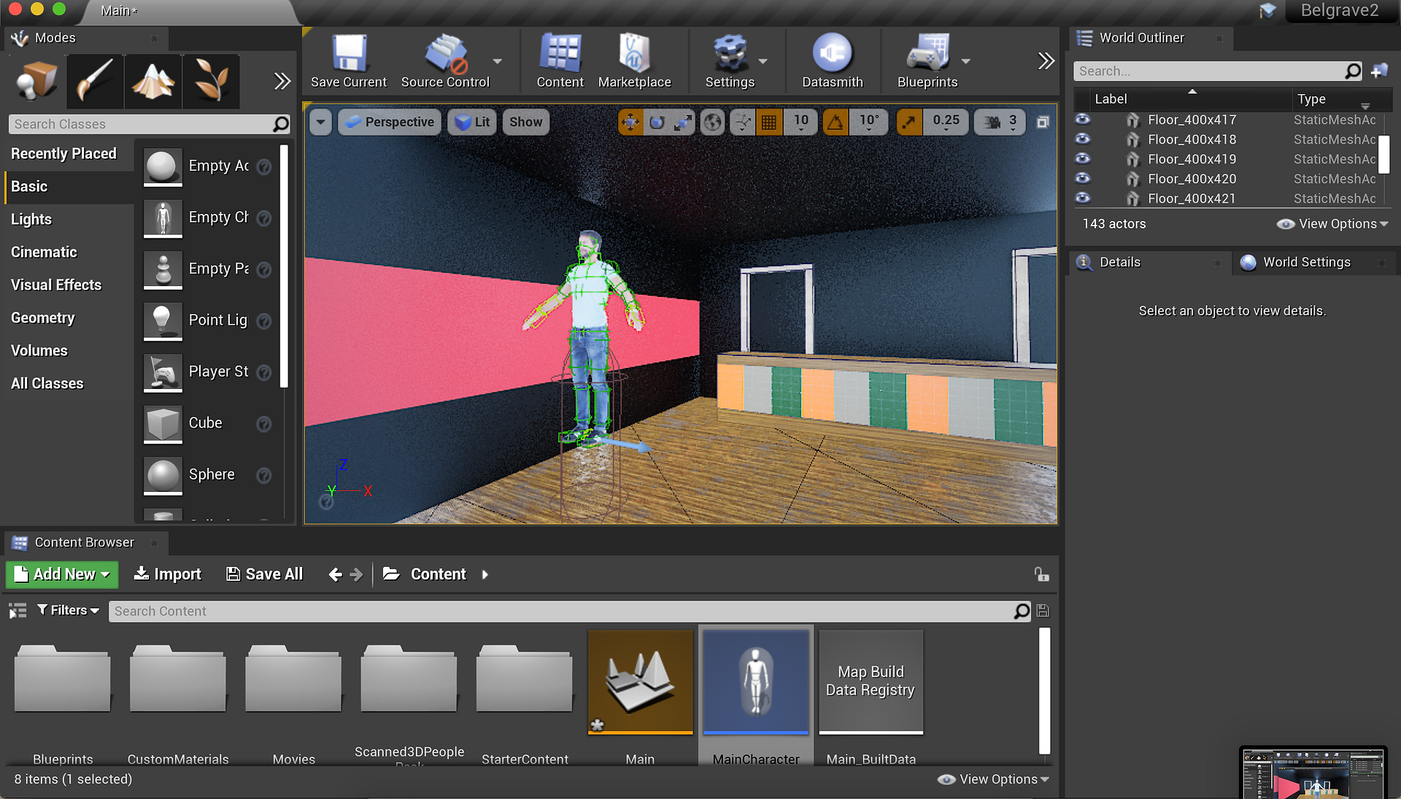Open World Outliner View Options

pos(1332,224)
